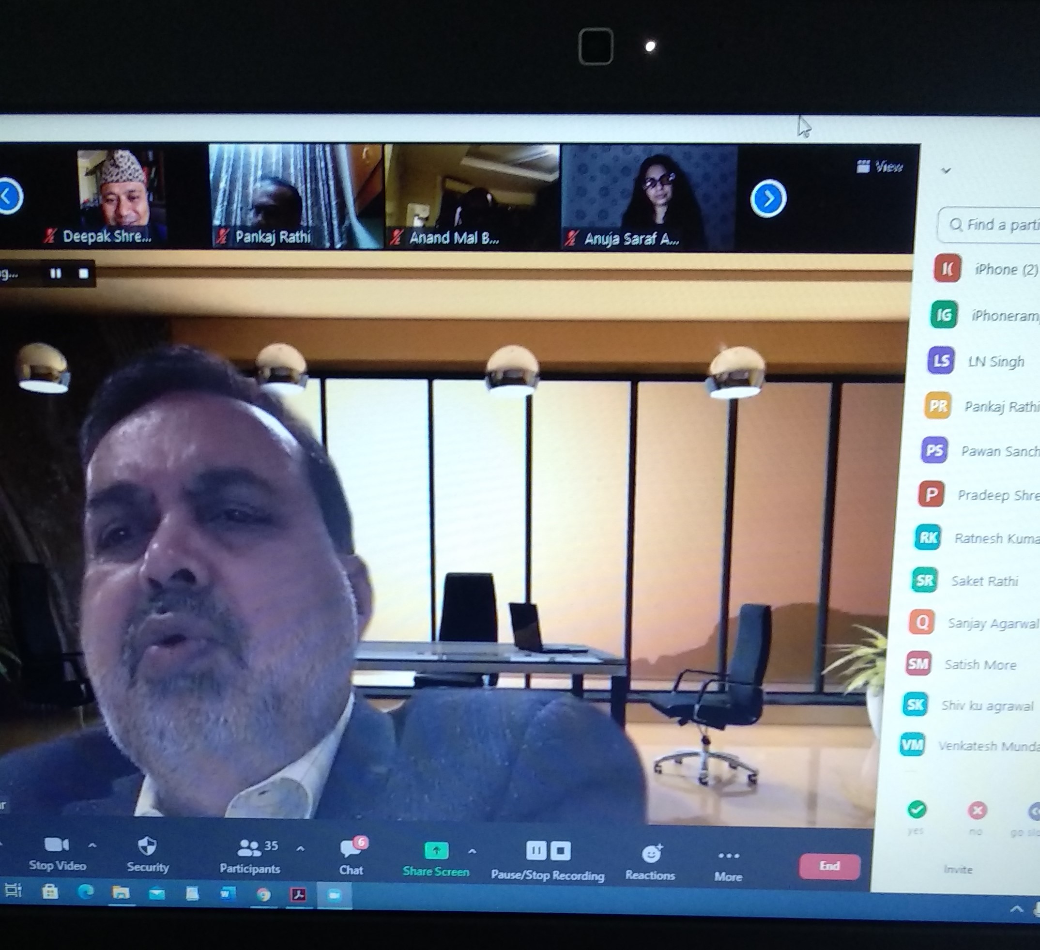Click the green yes checkmark reaction
Image resolution: width=1040 pixels, height=950 pixels.
coord(917,809)
